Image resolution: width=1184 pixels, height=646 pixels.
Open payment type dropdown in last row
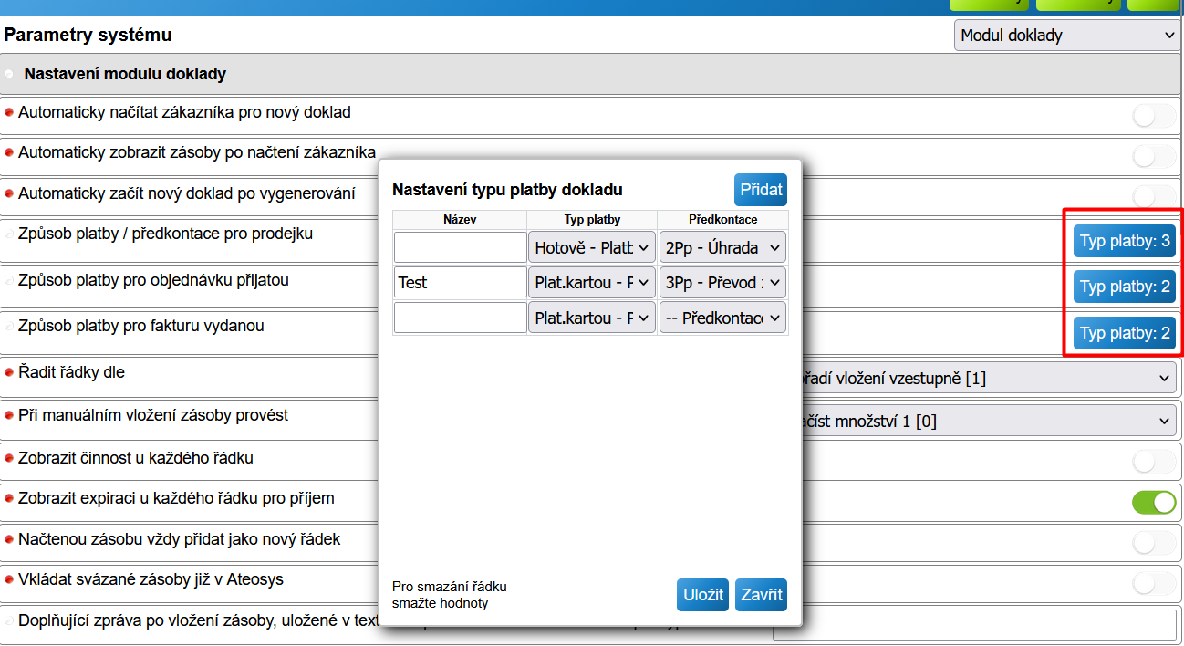point(592,318)
